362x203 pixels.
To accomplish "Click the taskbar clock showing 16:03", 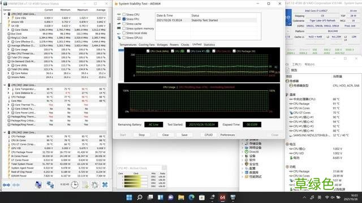I will point(351,197).
